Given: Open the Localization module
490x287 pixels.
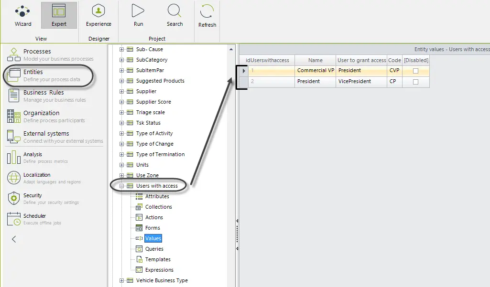Looking at the screenshot, I should tap(44, 178).
